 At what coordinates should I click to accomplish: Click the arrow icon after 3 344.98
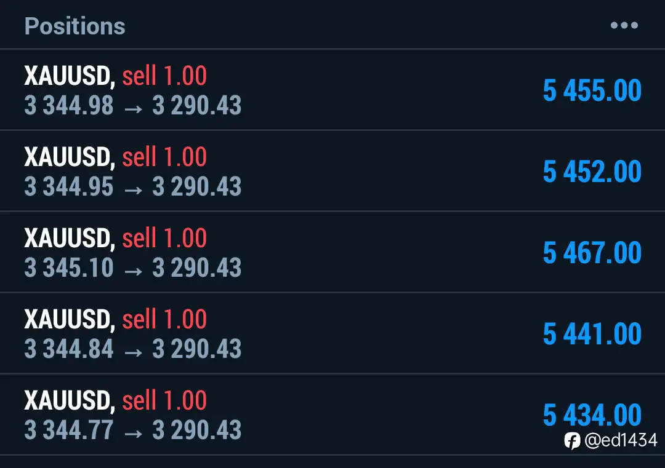pos(133,109)
